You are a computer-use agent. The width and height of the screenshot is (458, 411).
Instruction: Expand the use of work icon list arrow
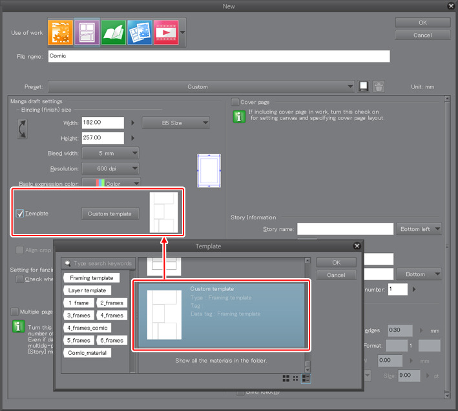click(x=183, y=32)
